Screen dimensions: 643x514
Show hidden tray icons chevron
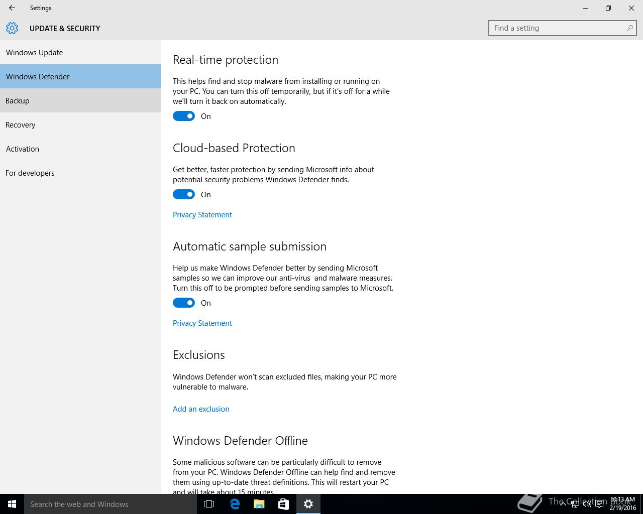[563, 504]
